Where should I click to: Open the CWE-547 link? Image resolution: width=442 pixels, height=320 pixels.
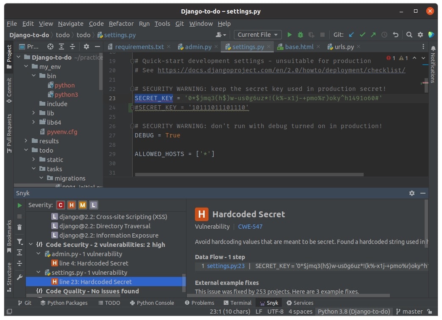pos(250,227)
